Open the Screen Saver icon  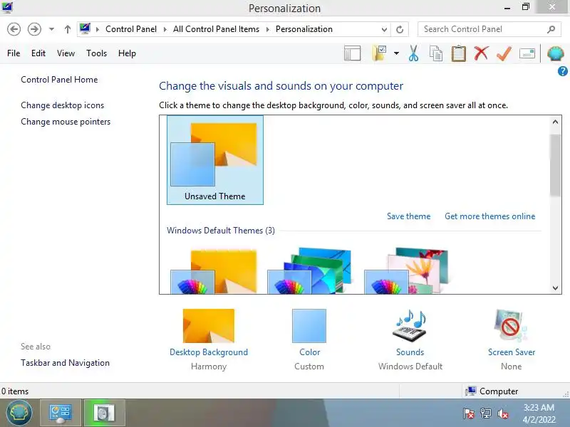(x=511, y=325)
